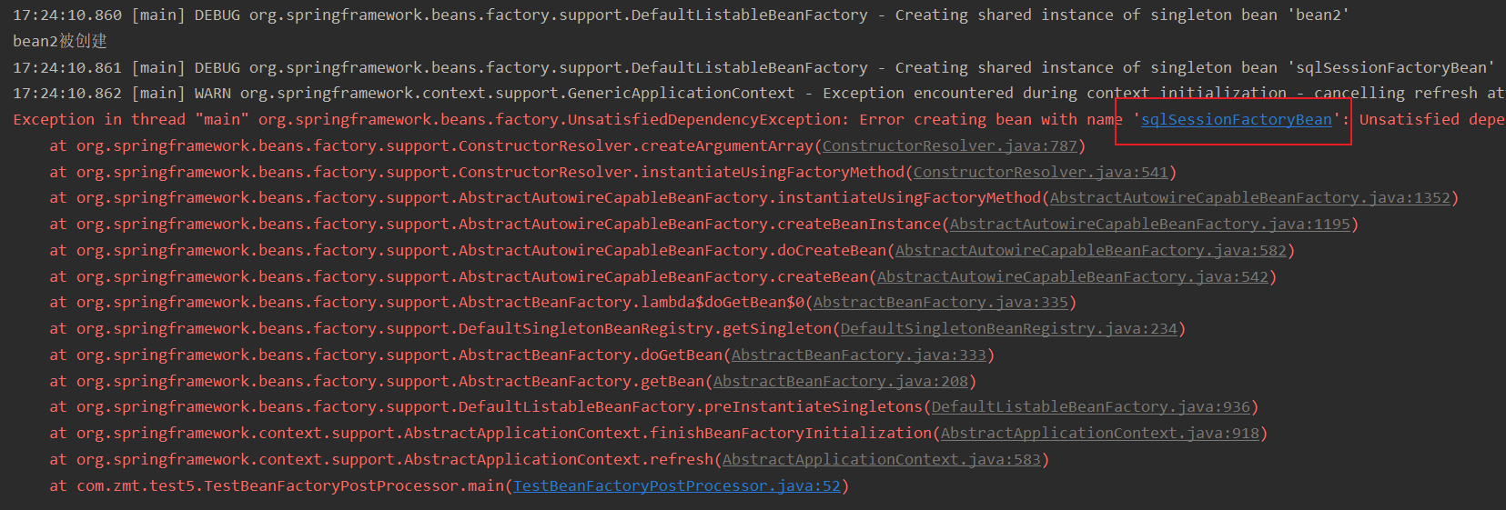The width and height of the screenshot is (1506, 510).
Task: Open AbstractBeanFactory.java:335 link
Action: [940, 303]
